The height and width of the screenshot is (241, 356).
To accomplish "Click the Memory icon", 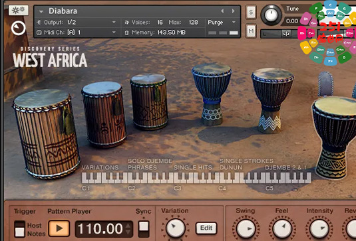I will pos(126,33).
